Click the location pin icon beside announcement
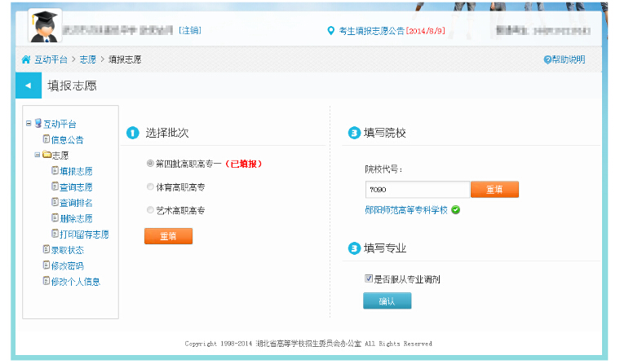Viewport: 620px width, 364px height. 330,31
